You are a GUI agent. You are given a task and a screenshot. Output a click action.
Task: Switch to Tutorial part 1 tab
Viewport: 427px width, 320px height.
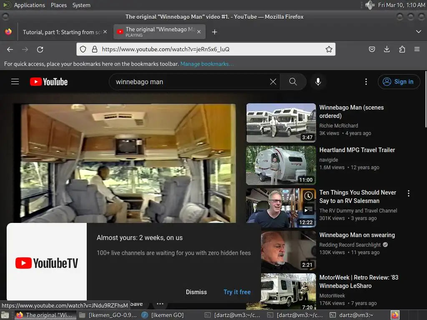61,32
